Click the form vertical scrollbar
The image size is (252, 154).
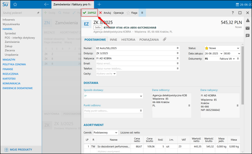tap(242, 75)
